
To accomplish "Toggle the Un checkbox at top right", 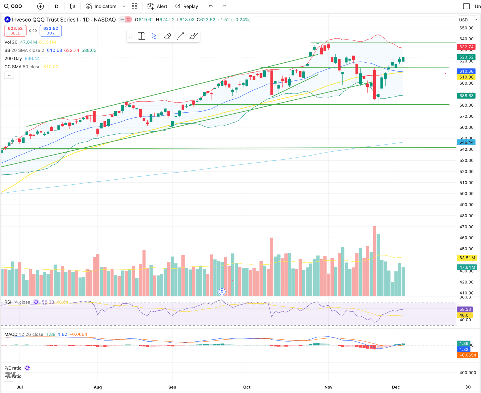I will click(x=466, y=6).
